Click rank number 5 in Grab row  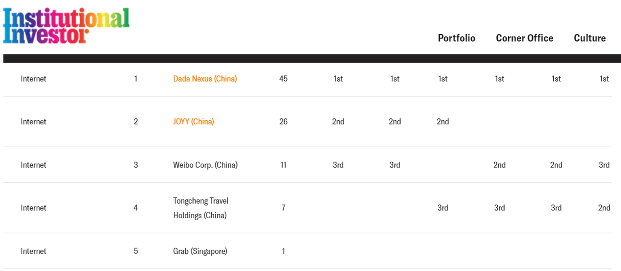[x=136, y=251]
